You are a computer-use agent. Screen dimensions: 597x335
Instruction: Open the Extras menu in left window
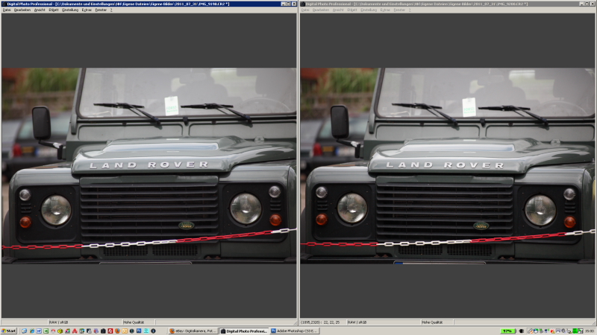(87, 10)
